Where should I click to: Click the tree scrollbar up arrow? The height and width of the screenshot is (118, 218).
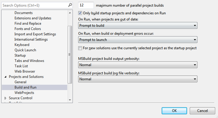coord(70,12)
